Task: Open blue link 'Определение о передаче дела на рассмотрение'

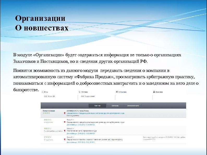Action: [95, 113]
